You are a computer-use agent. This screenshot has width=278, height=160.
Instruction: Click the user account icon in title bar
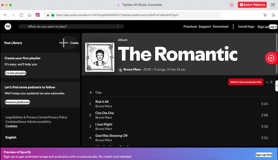click(231, 5)
